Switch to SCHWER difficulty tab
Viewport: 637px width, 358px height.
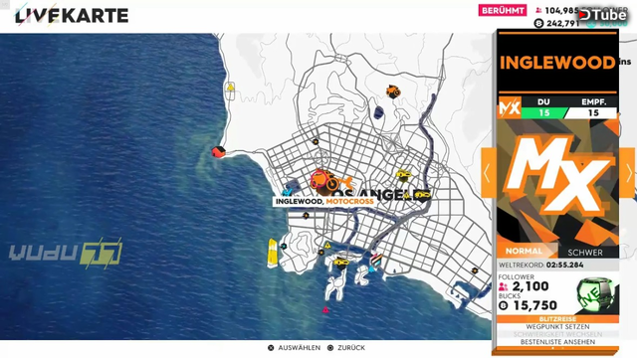pyautogui.click(x=585, y=252)
